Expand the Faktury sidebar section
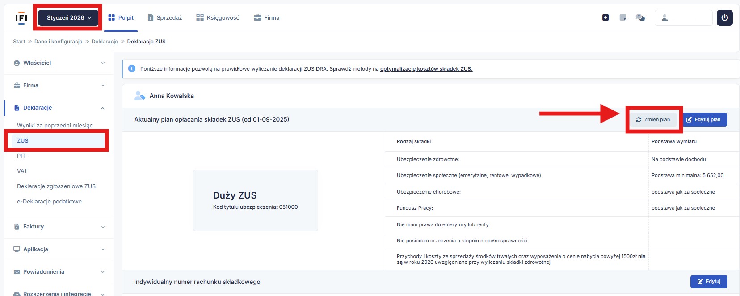Screen dimensions: 740x296 [59, 227]
